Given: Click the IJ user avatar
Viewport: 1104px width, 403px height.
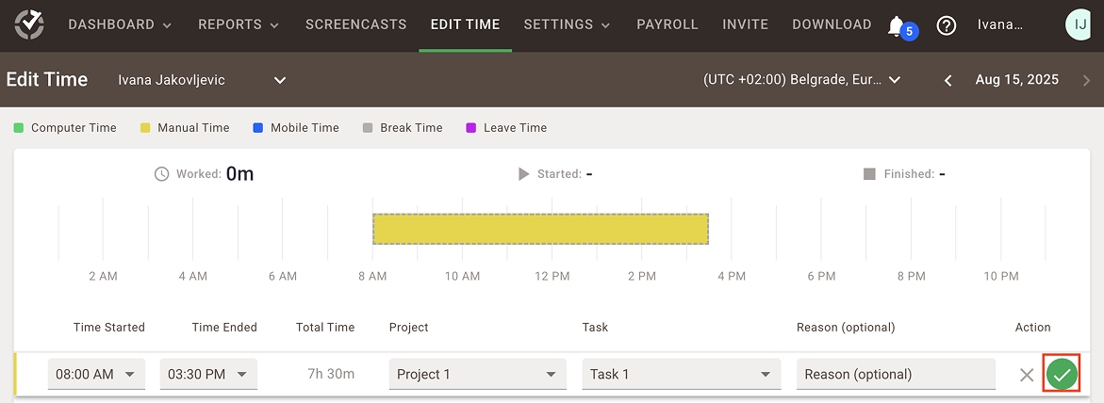Looking at the screenshot, I should pyautogui.click(x=1078, y=25).
